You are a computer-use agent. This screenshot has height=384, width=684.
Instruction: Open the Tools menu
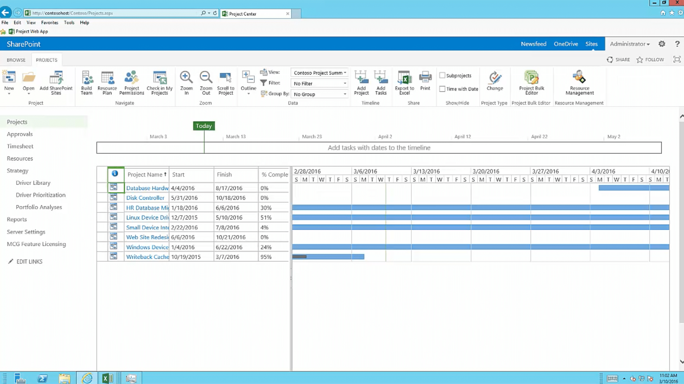coord(69,22)
